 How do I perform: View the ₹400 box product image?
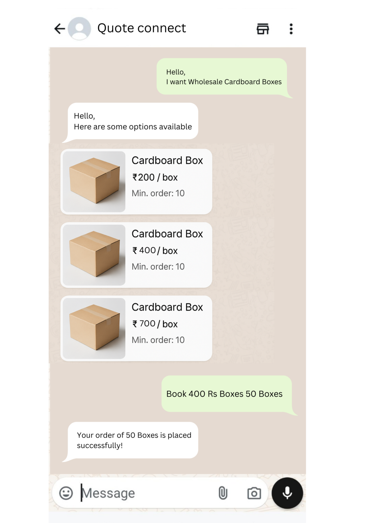pyautogui.click(x=94, y=255)
